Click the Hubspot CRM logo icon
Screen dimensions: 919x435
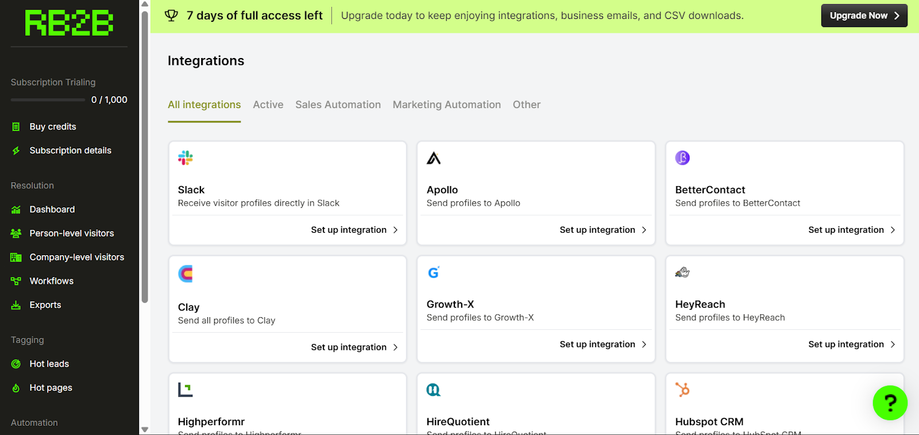pos(682,390)
